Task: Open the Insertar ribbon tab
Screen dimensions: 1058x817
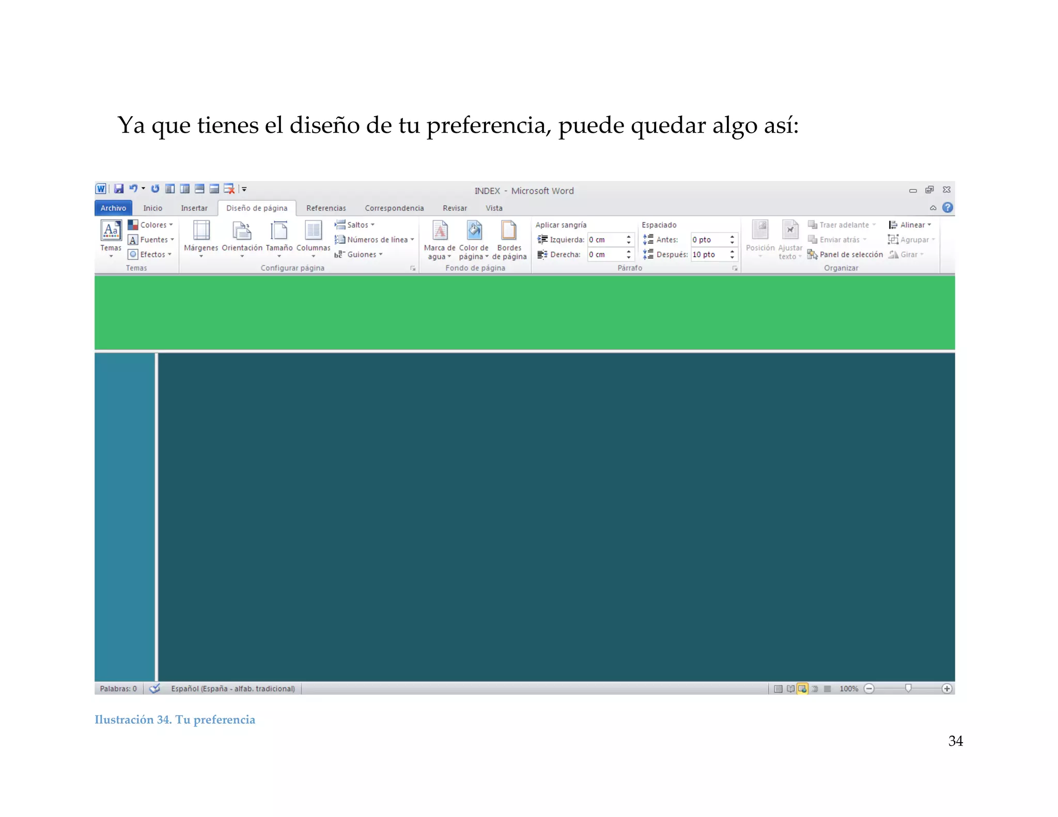Action: click(194, 208)
